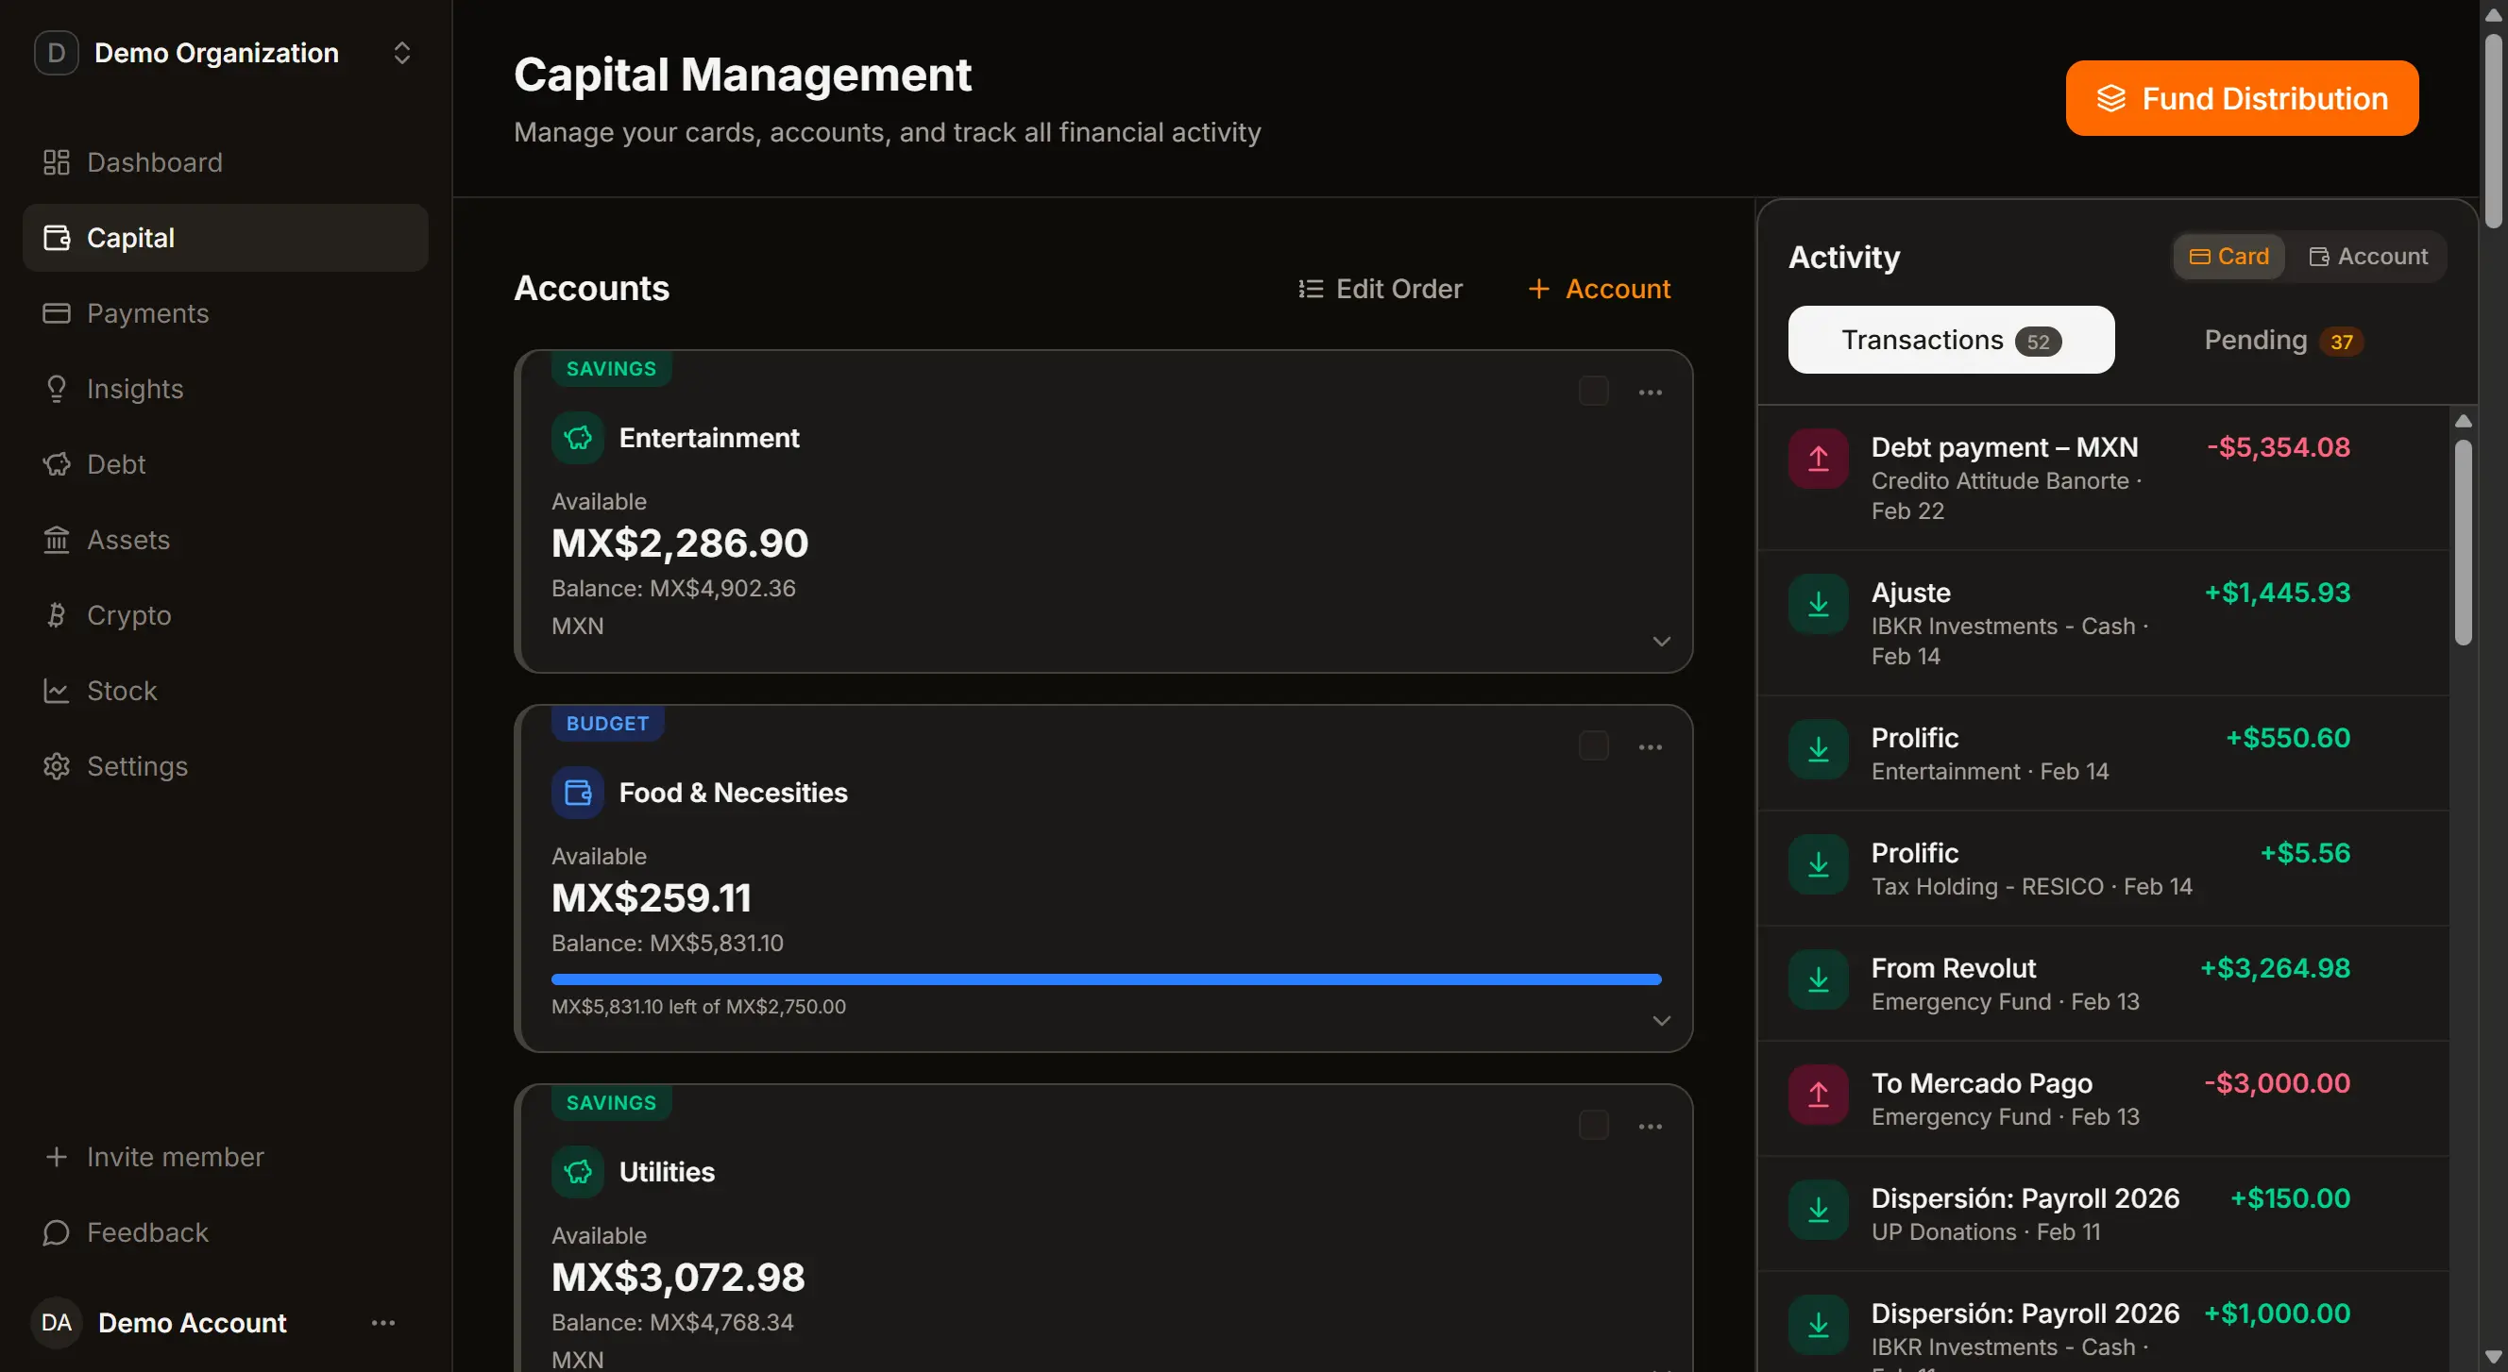Select the Transactions tab
This screenshot has height=1372, width=2508.
(x=1951, y=340)
